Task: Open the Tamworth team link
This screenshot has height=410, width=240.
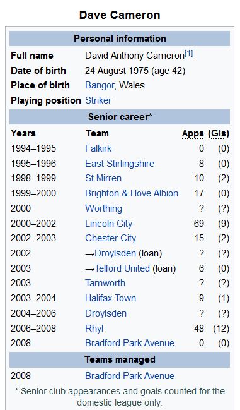Action: coord(105,283)
